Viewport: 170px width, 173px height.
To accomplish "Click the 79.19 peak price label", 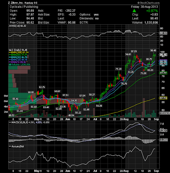I will point(119,69).
